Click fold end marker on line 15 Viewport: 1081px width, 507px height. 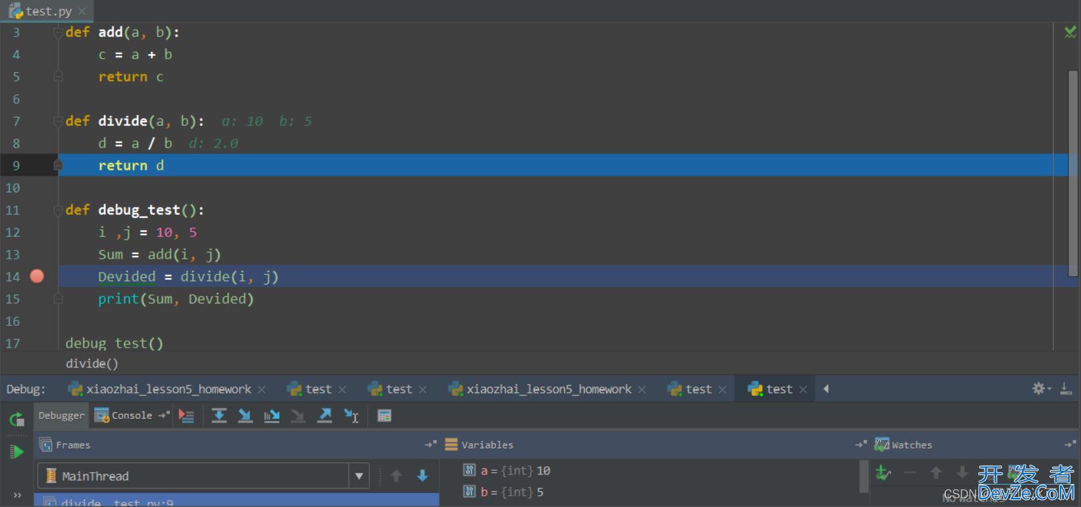pyautogui.click(x=58, y=299)
